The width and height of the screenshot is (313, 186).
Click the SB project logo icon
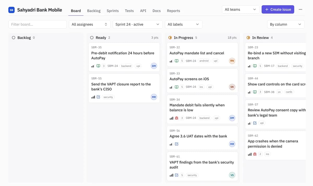11,10
